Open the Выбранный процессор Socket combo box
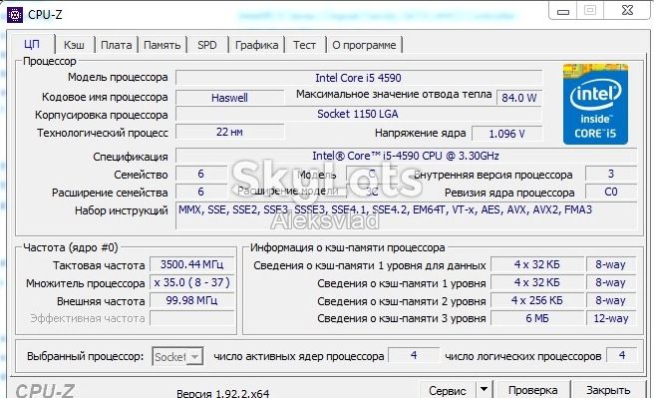This screenshot has width=654, height=398. tap(177, 357)
